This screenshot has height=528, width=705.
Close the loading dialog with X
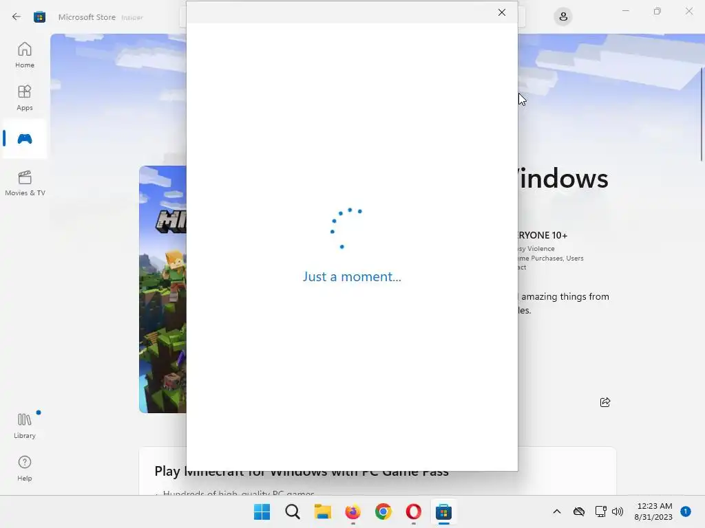click(502, 12)
